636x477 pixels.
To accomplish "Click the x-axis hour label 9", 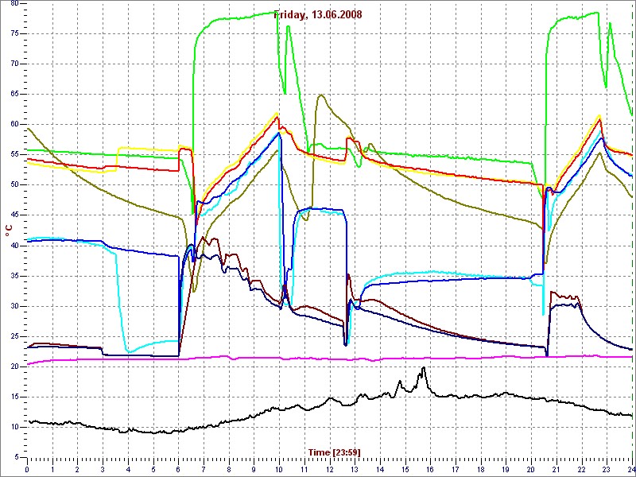I will 254,469.
